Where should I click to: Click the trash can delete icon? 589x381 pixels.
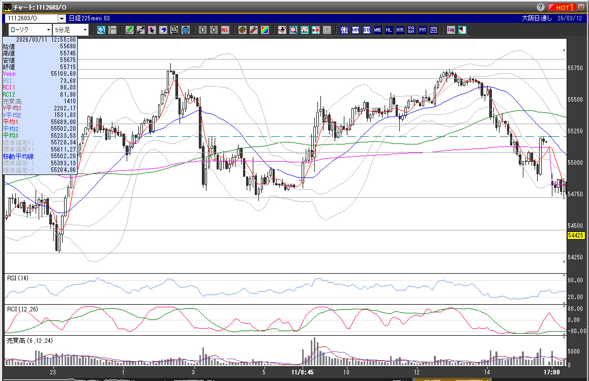point(185,30)
